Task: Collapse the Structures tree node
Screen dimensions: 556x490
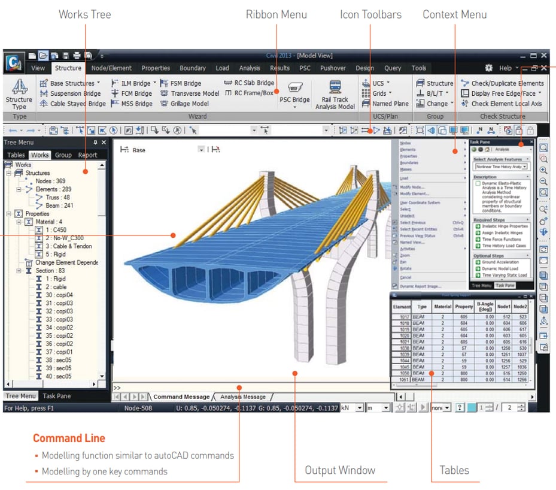Action: coord(8,173)
